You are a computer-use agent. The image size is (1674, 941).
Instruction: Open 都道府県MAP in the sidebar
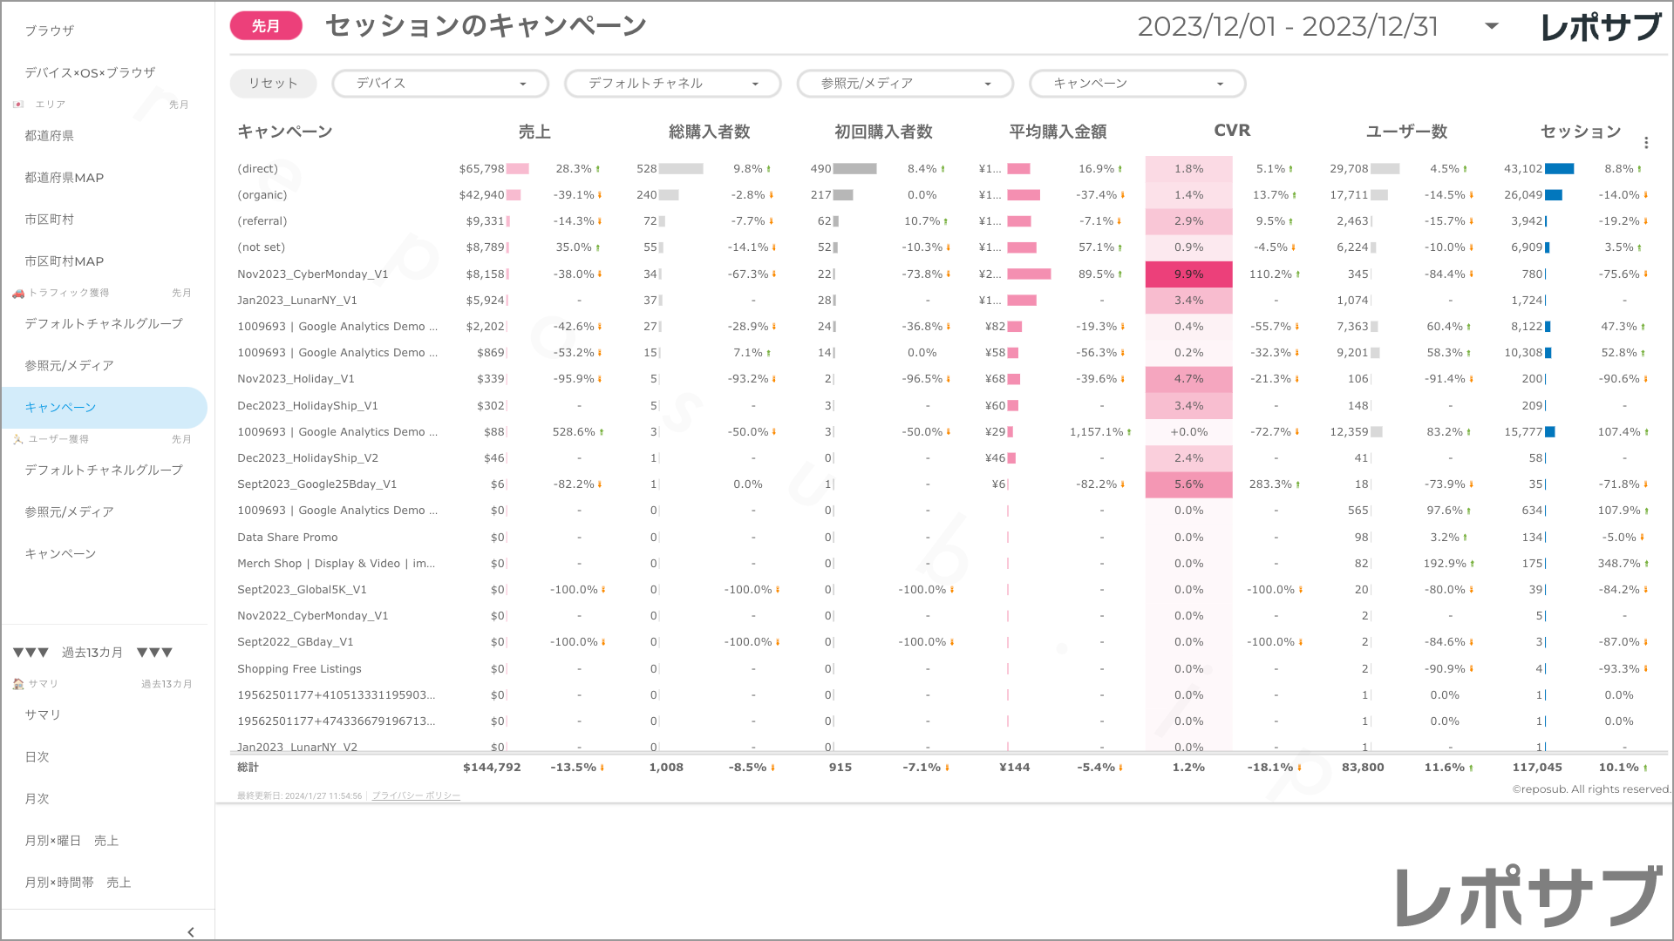pos(65,178)
